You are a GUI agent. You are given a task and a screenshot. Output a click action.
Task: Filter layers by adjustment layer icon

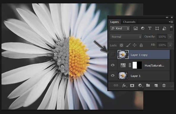point(143,28)
